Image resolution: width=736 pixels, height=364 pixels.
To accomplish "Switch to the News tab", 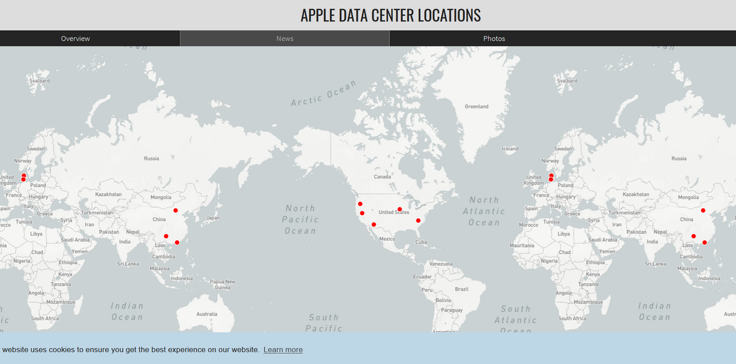I will tap(285, 39).
